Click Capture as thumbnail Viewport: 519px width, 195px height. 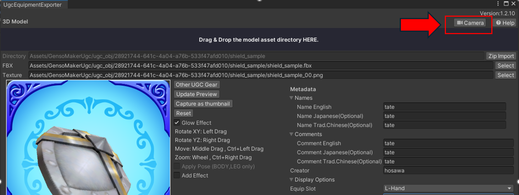point(203,104)
